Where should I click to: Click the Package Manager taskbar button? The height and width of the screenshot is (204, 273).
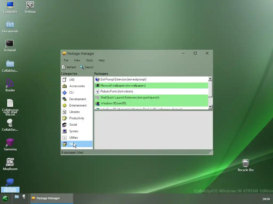(x=52, y=198)
